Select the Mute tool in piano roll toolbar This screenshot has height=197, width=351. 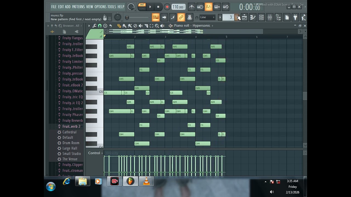point(141,26)
